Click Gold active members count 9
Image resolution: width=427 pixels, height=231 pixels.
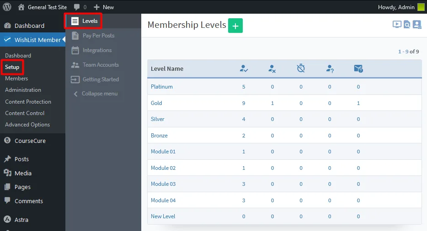(x=244, y=103)
